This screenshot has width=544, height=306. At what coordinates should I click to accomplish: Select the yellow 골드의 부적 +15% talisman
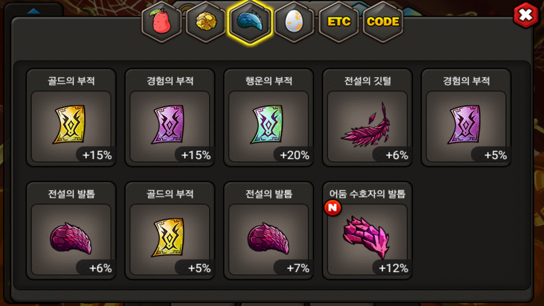(71, 118)
